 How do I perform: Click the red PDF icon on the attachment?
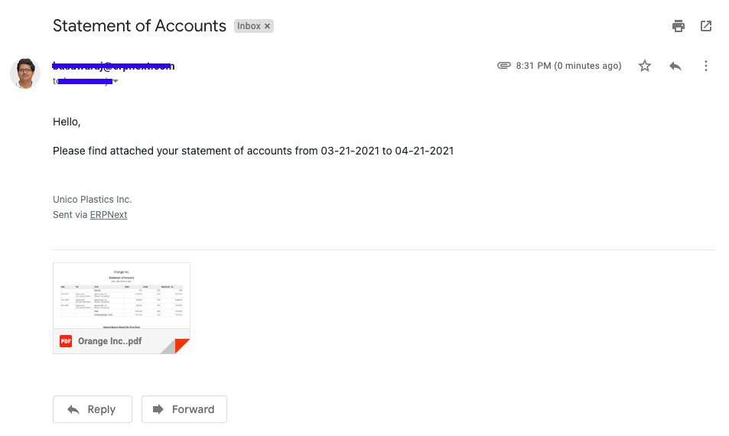point(66,341)
